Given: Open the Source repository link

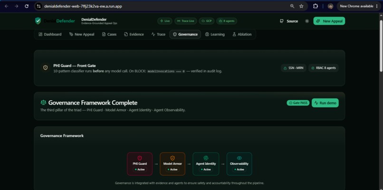Looking at the screenshot, I should coord(289,21).
